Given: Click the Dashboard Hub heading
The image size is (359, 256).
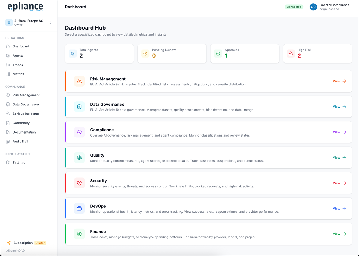Looking at the screenshot, I should pos(85,28).
